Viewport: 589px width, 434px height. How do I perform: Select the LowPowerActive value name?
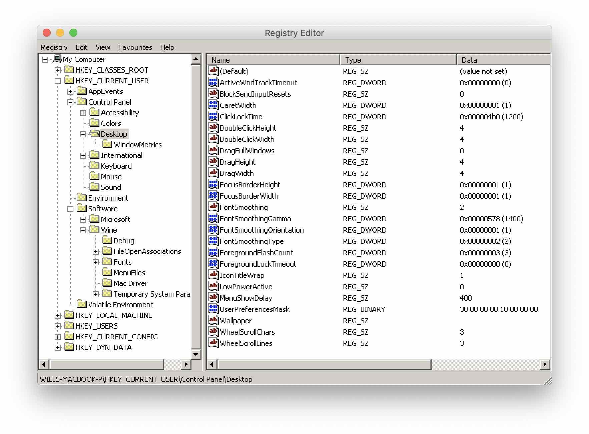246,286
